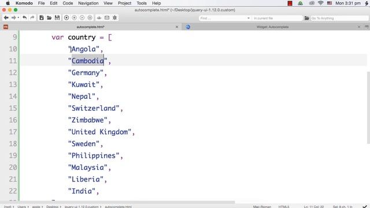The height and width of the screenshot is (208, 370).
Task: Click the "Angola" string on line 10
Action: 84,49
